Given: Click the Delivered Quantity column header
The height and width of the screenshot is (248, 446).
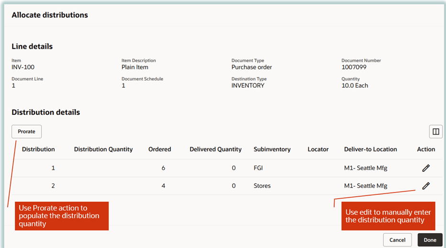Looking at the screenshot, I should (216, 149).
